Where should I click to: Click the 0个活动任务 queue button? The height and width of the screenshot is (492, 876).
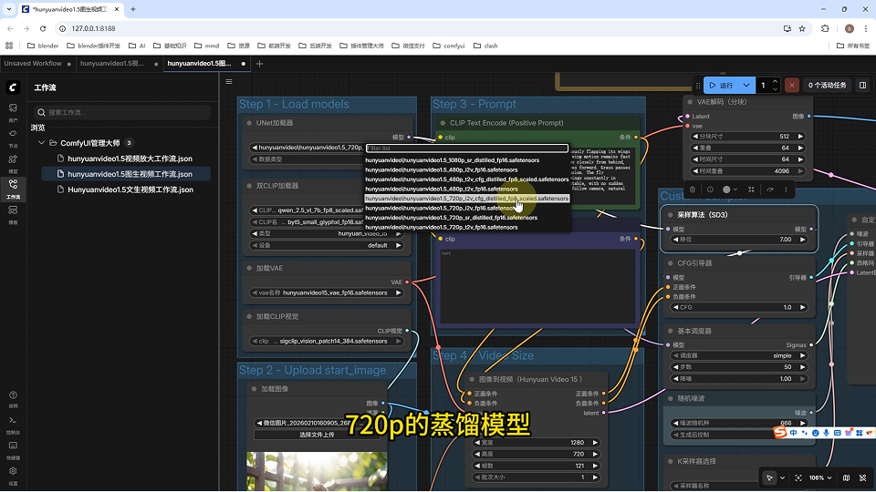tap(828, 86)
